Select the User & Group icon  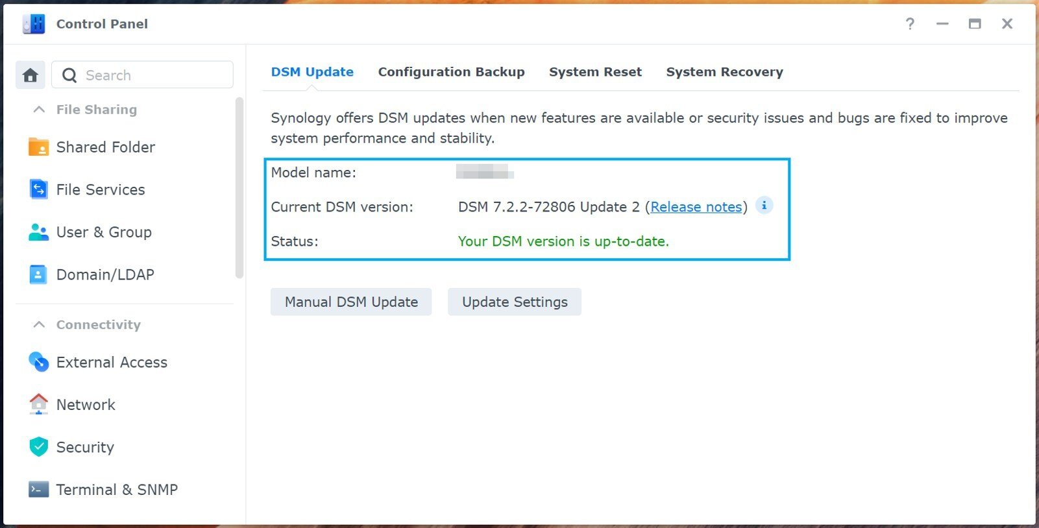[38, 232]
